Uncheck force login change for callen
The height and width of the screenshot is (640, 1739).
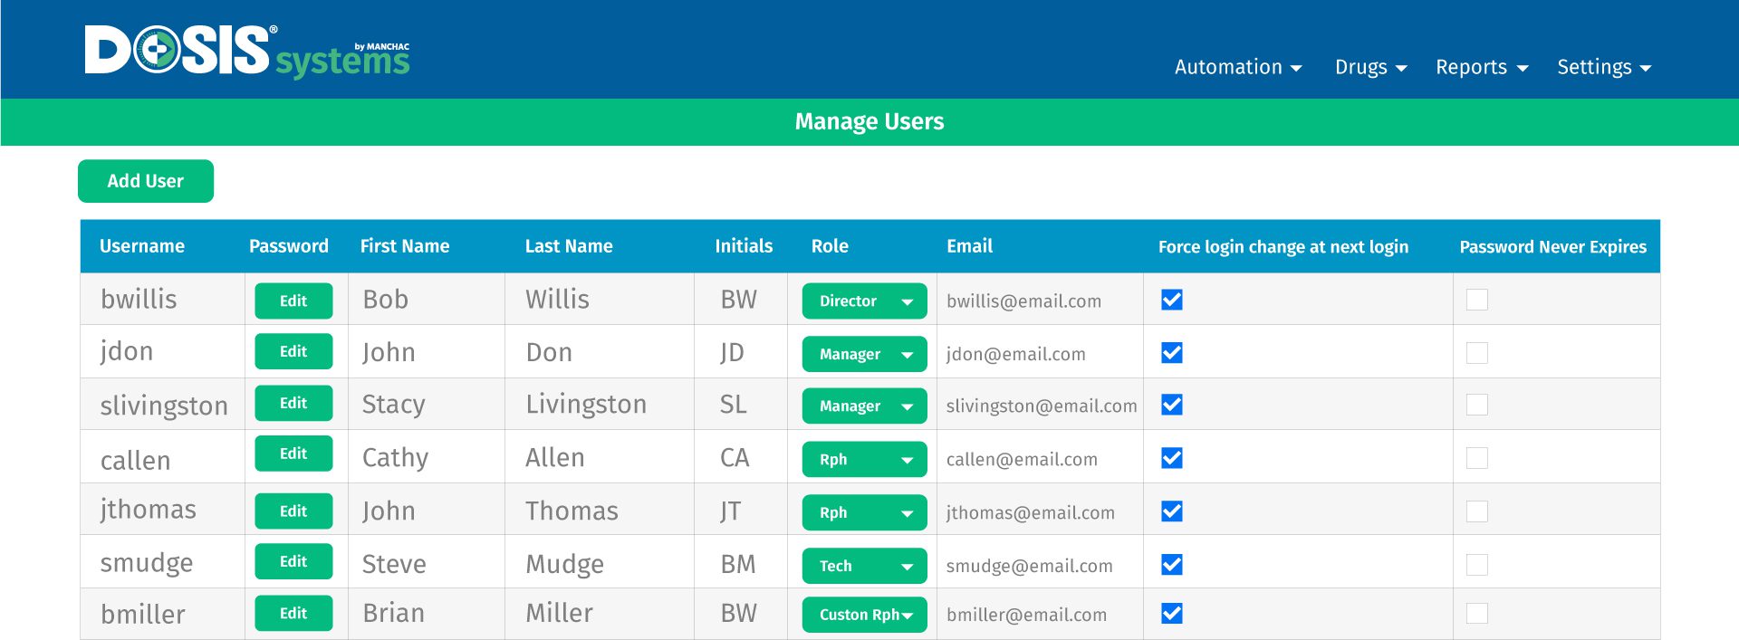1172,458
